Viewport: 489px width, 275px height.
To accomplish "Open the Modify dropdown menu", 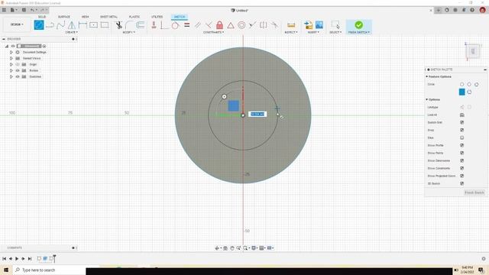I will click(128, 32).
